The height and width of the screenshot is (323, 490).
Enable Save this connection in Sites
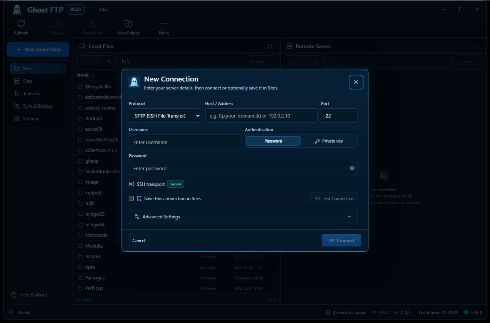point(131,198)
